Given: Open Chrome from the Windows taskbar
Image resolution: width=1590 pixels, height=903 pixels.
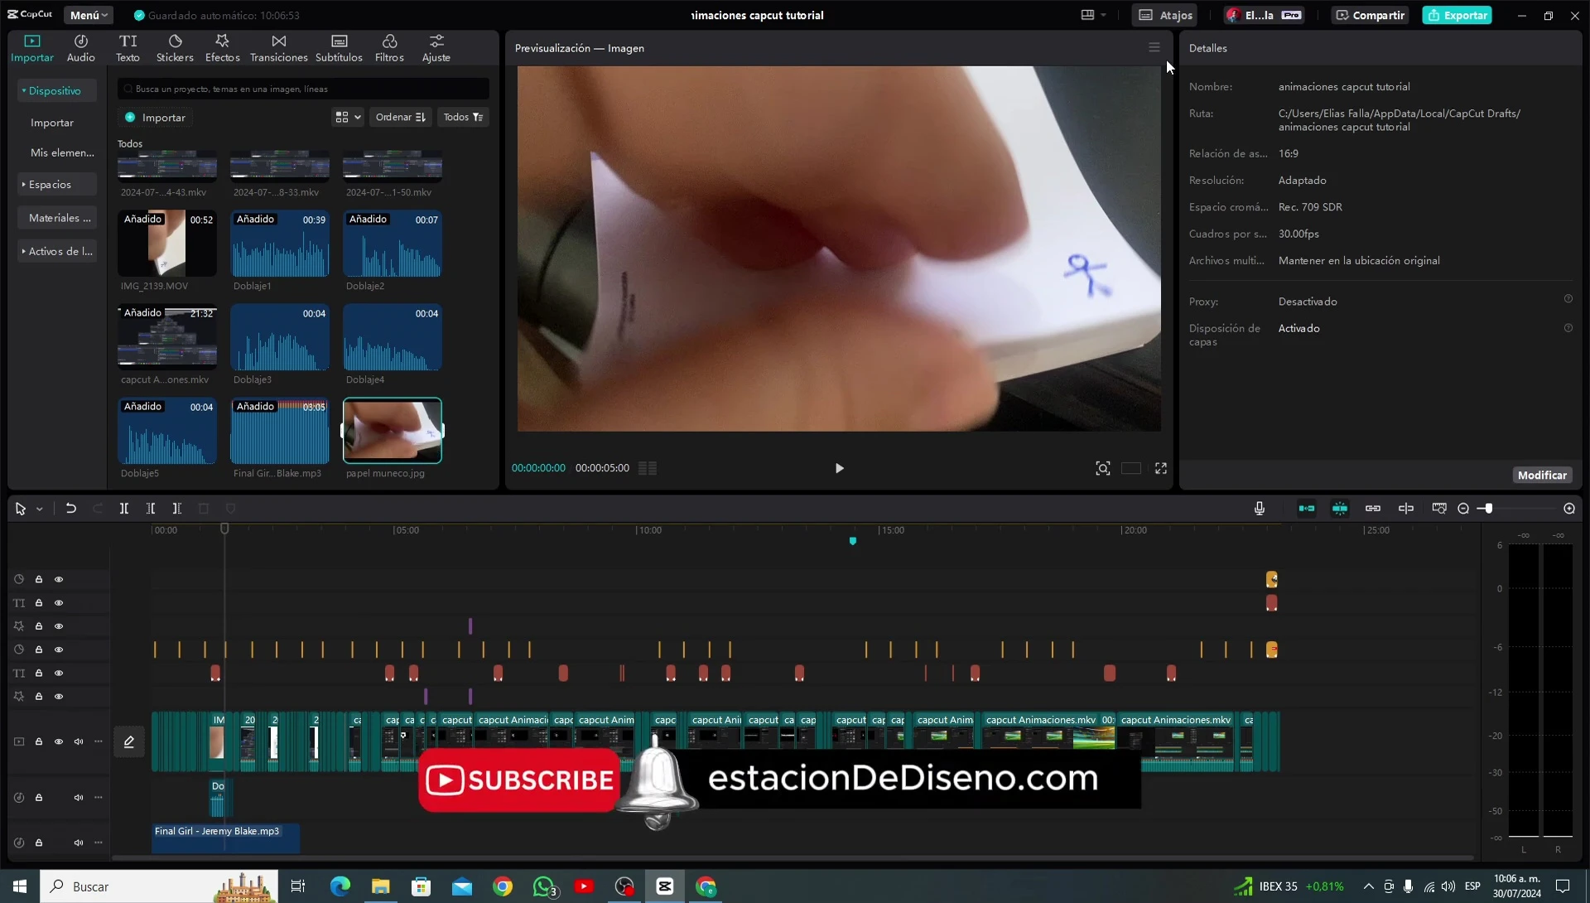Looking at the screenshot, I should pyautogui.click(x=503, y=886).
